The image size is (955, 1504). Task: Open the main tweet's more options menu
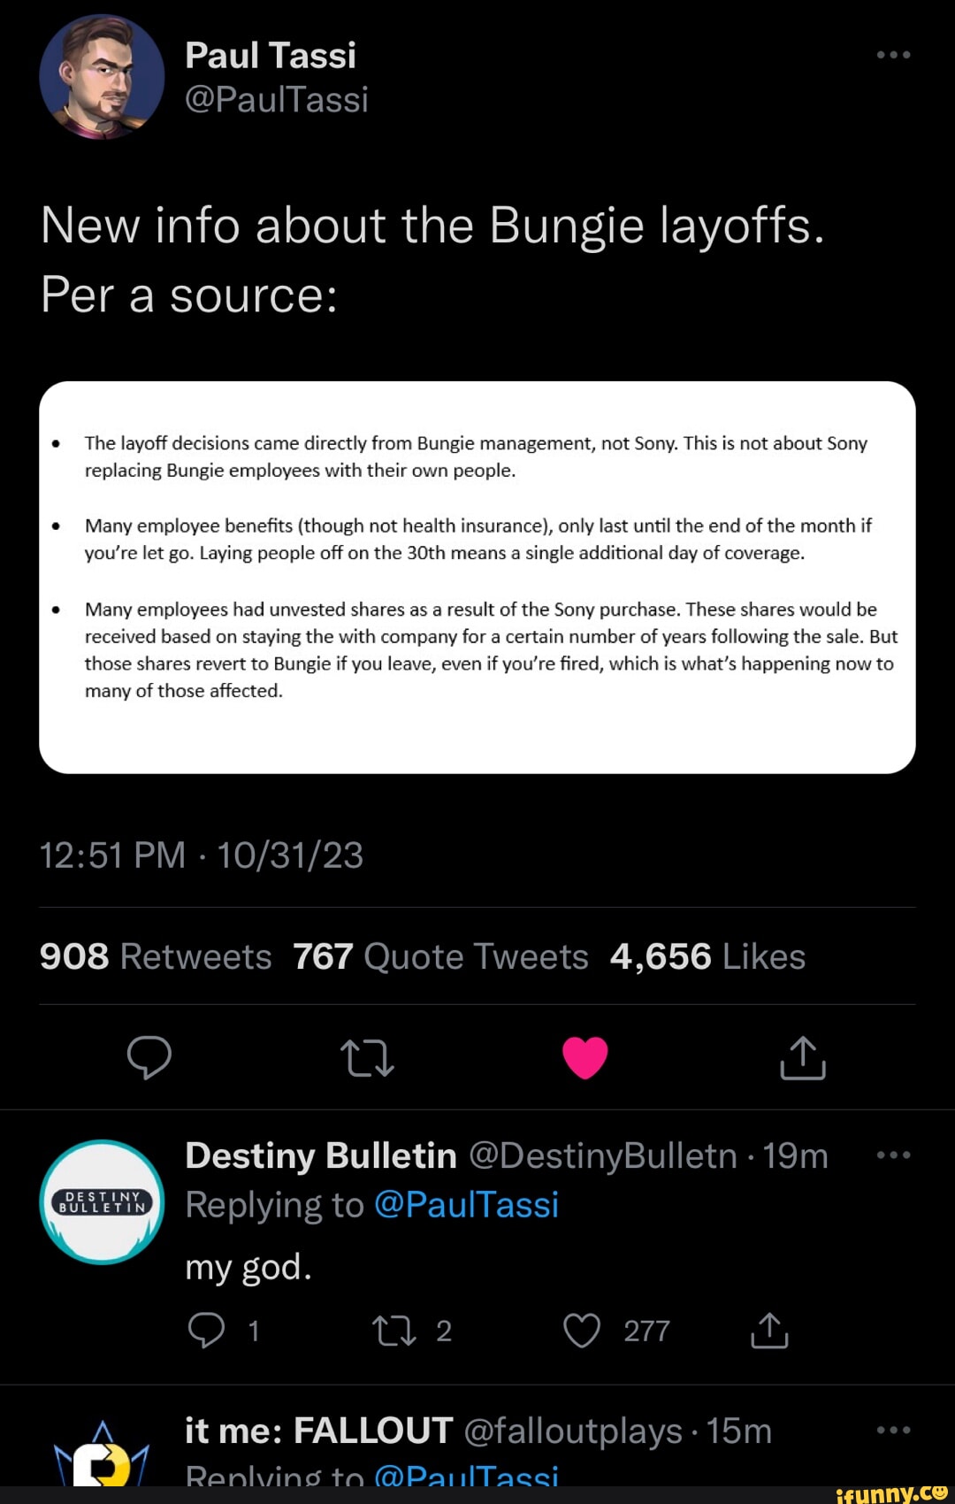click(x=893, y=55)
